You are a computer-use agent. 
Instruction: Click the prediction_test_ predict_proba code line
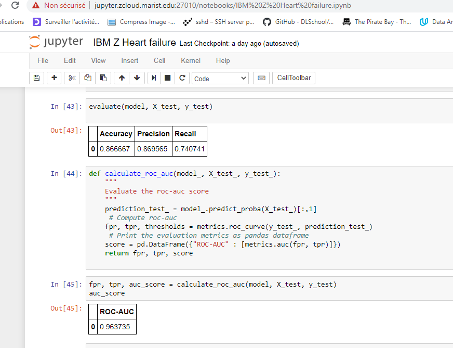point(210,209)
